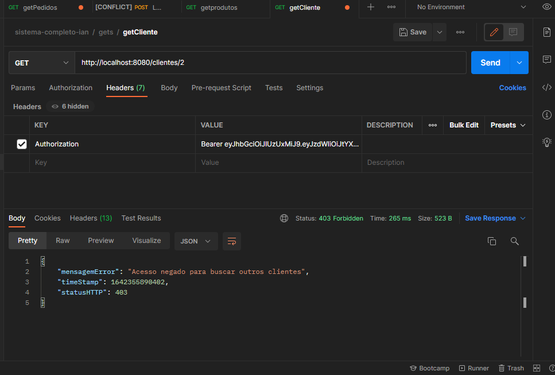Reveal the 6 hidden headers
This screenshot has width=555, height=375.
pos(69,106)
